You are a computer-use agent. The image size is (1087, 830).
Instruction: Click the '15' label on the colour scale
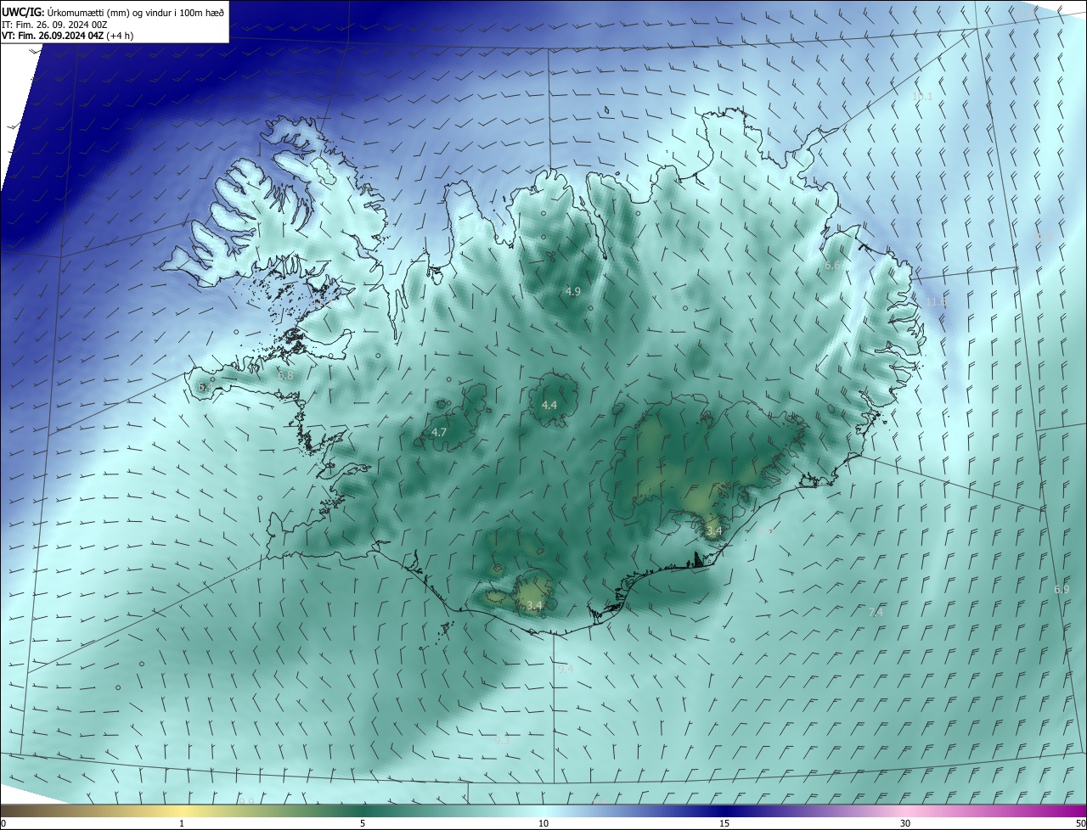[724, 823]
